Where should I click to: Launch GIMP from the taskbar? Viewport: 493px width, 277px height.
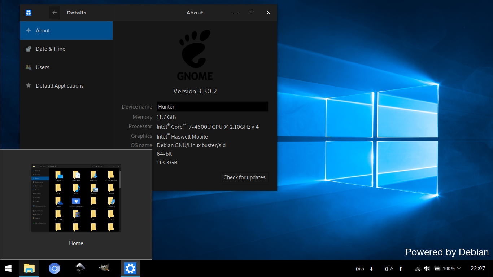[105, 268]
